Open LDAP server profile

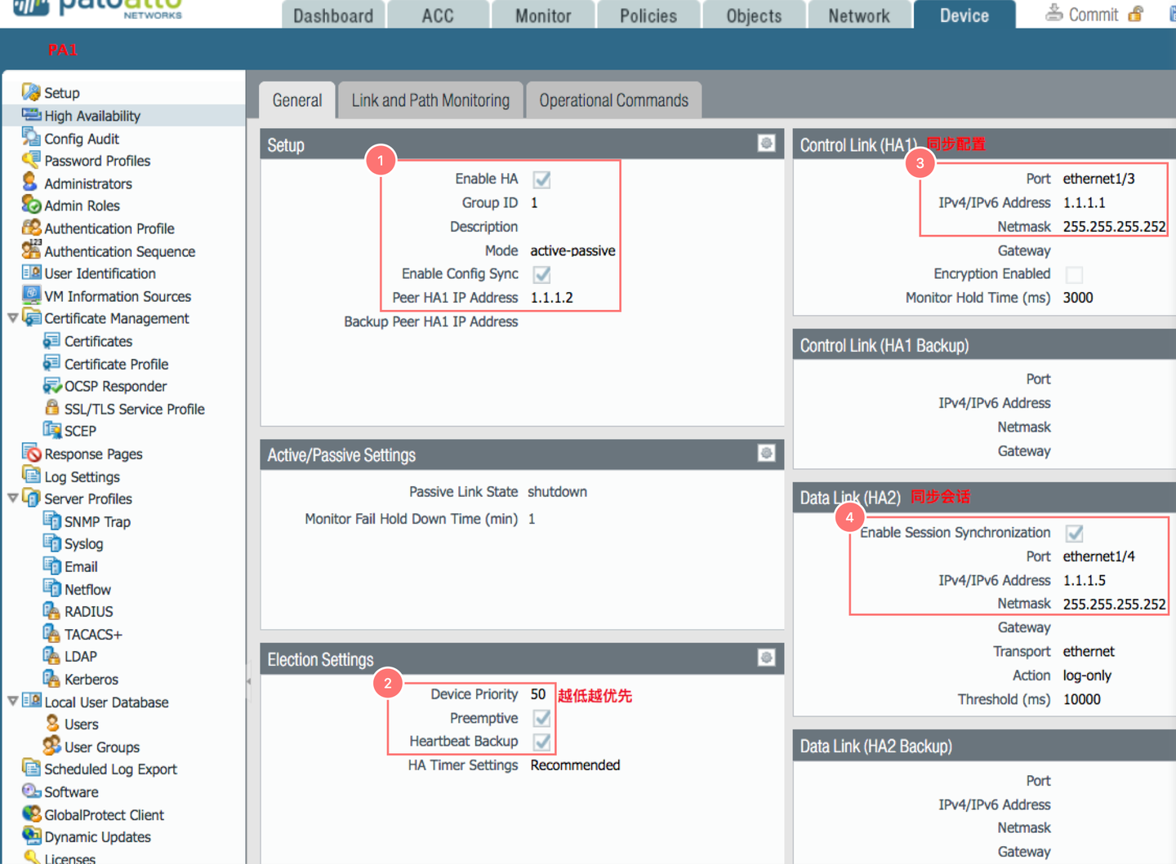pos(81,656)
